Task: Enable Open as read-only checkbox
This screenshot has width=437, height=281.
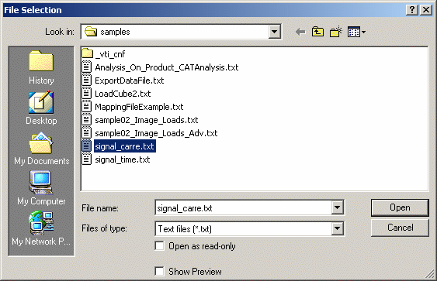Action: click(x=159, y=246)
